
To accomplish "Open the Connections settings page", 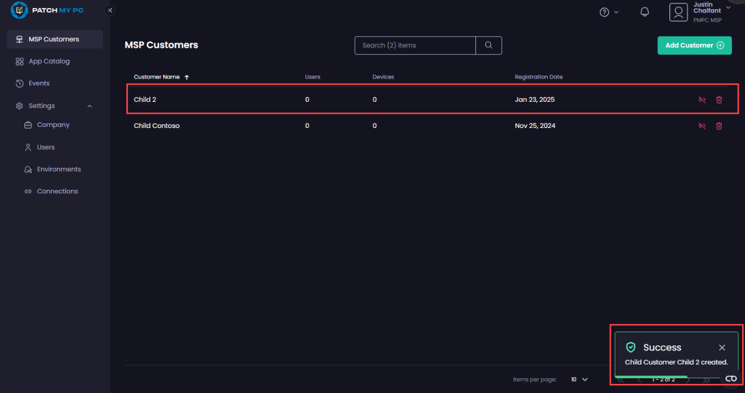I will pos(57,192).
